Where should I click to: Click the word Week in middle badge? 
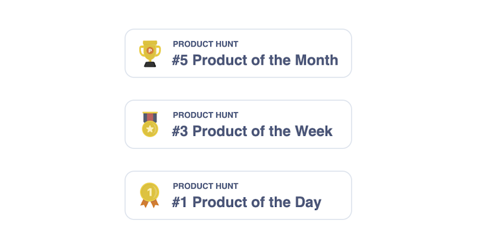coord(314,131)
